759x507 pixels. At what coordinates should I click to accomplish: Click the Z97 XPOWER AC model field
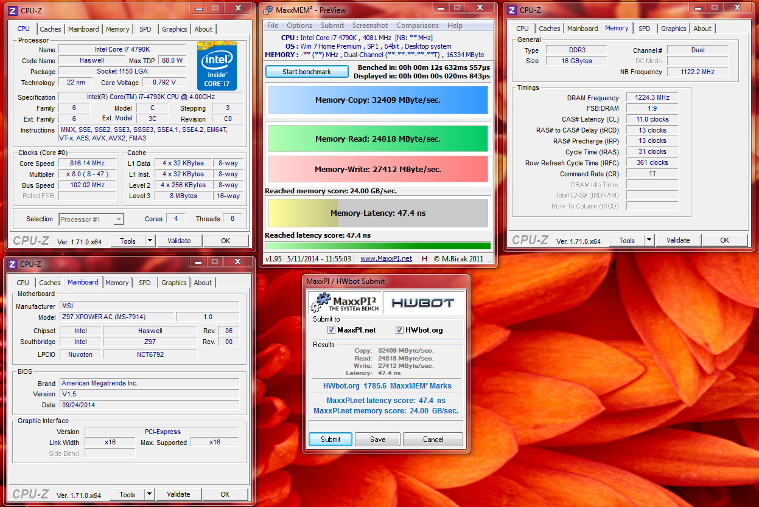116,317
